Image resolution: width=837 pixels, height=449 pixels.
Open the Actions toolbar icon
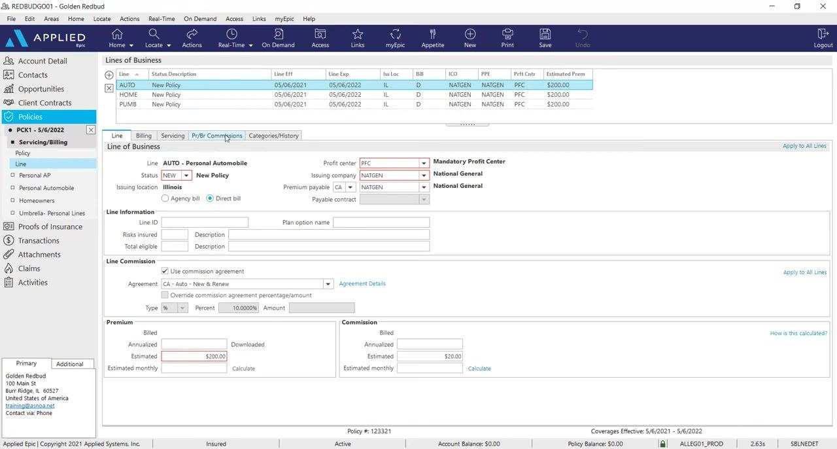point(192,38)
